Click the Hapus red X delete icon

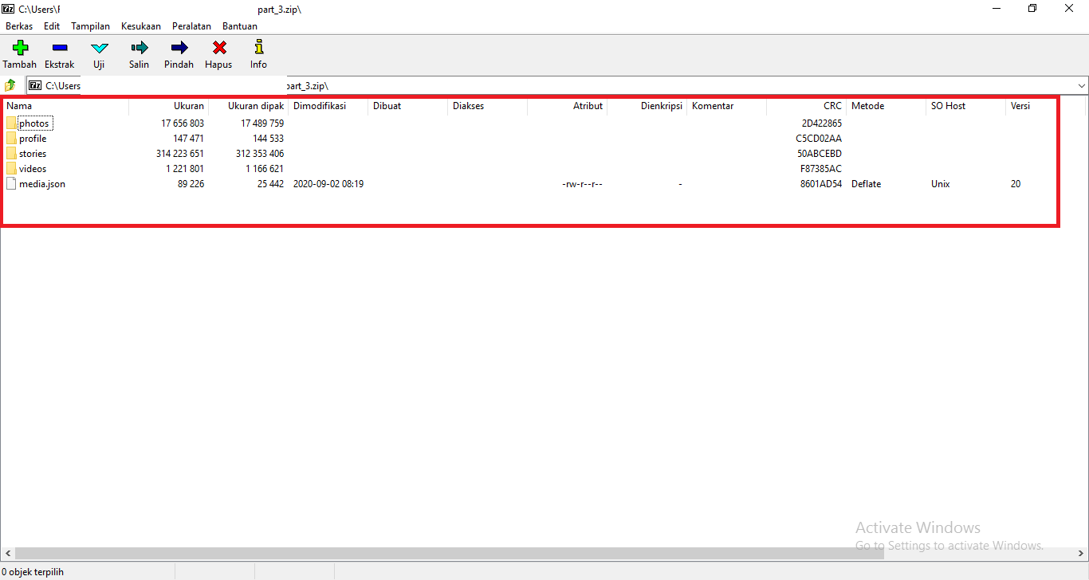(218, 48)
